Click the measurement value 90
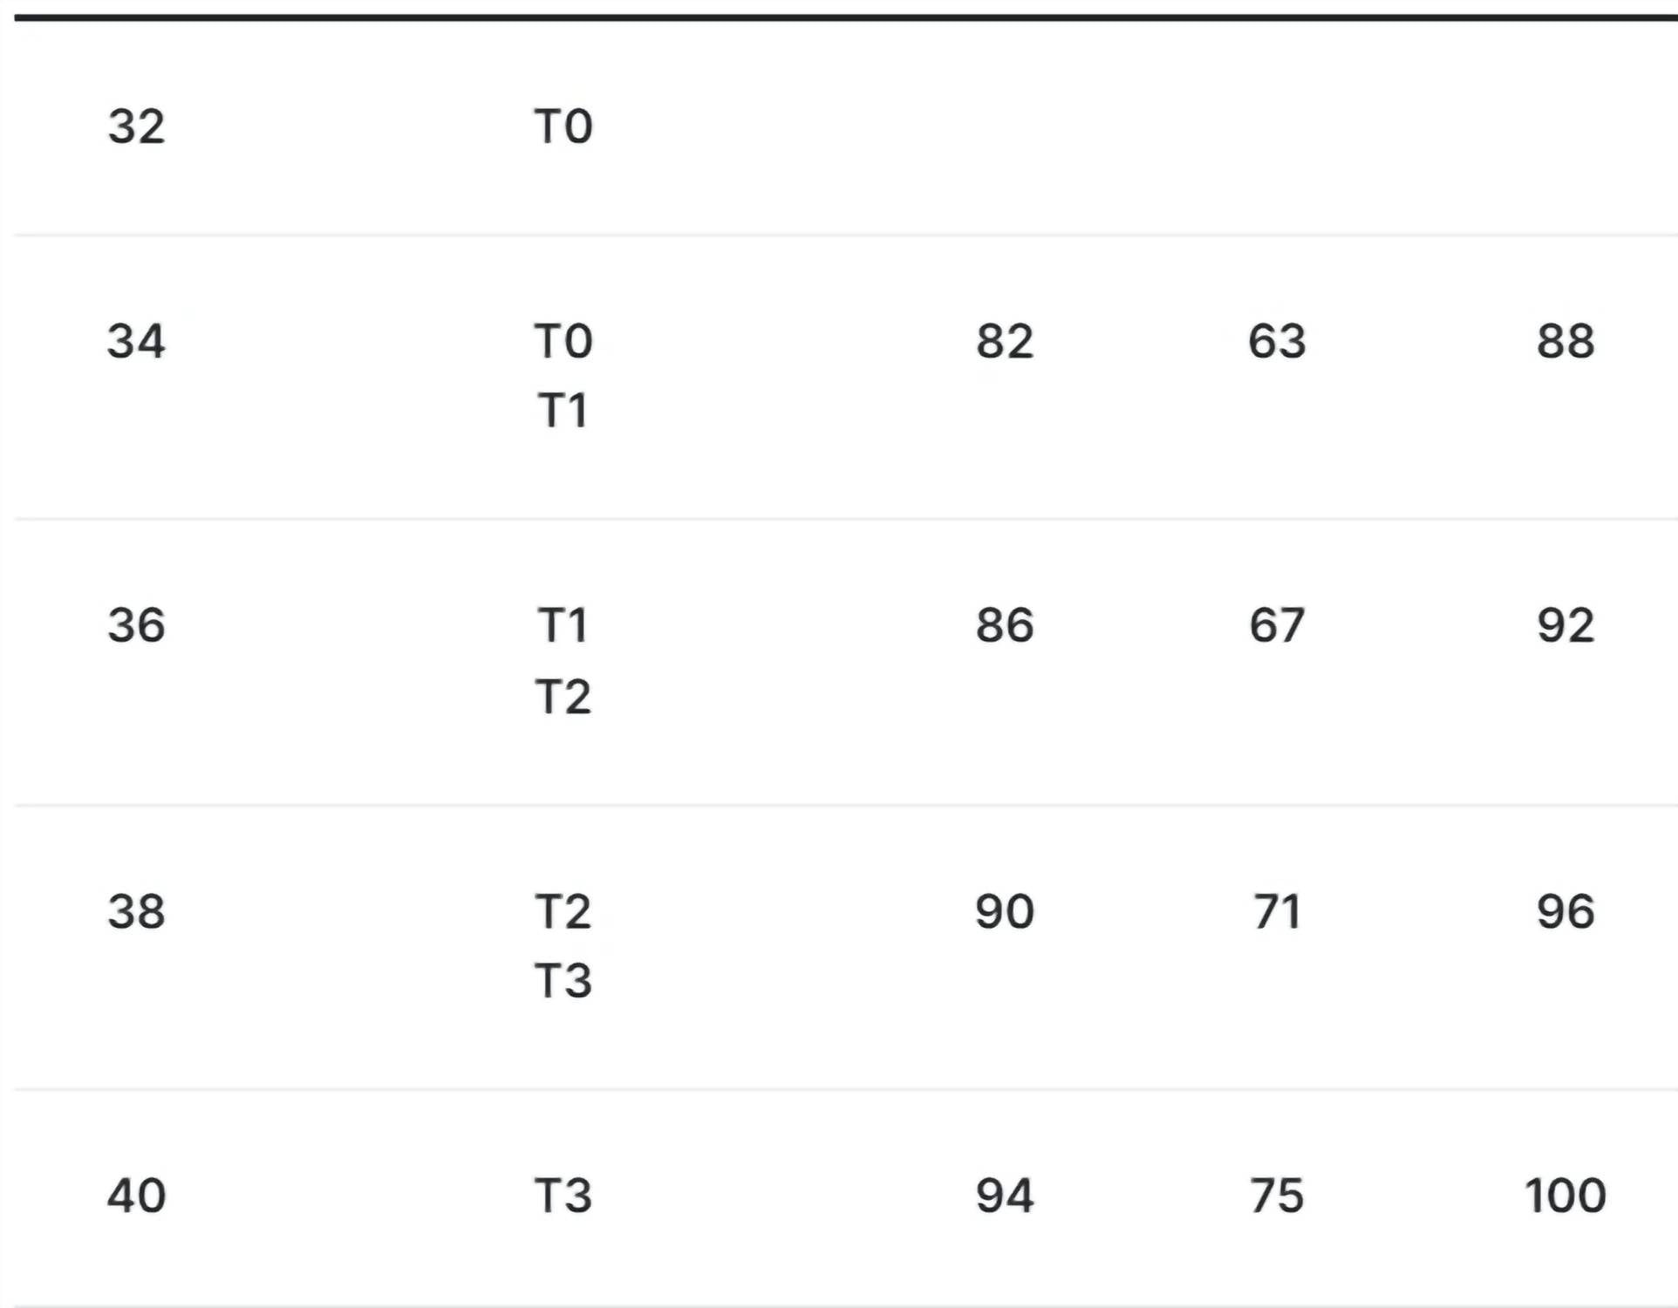 pos(1005,911)
